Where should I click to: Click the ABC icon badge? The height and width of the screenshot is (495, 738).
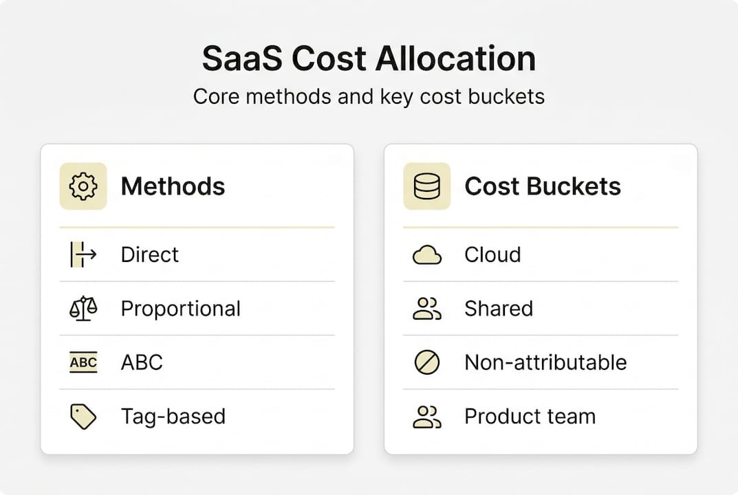coord(83,362)
